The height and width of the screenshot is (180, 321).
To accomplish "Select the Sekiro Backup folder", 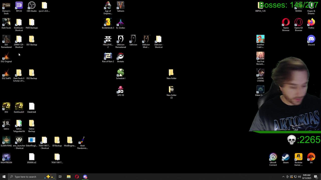I will [x=32, y=126].
